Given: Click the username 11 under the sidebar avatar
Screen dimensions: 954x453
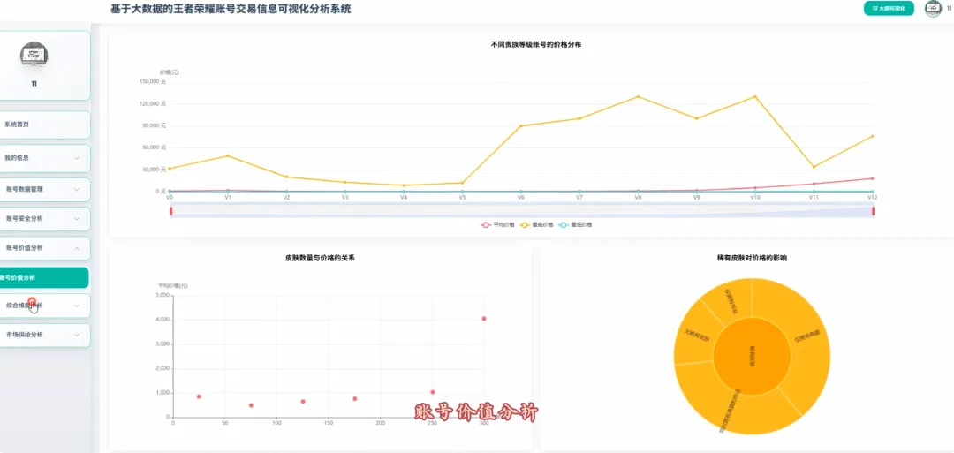Looking at the screenshot, I should [x=34, y=84].
